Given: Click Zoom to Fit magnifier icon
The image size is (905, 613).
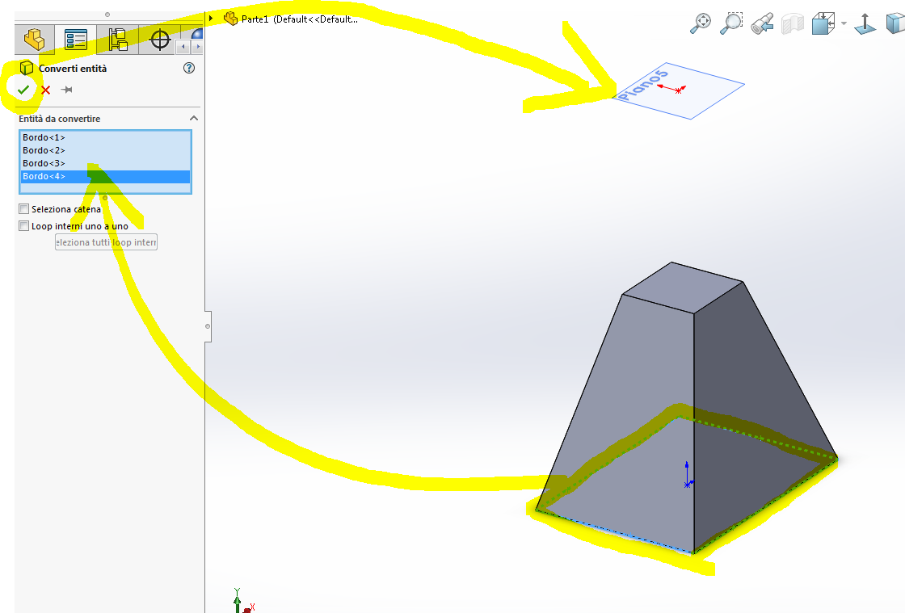Looking at the screenshot, I should (x=699, y=23).
